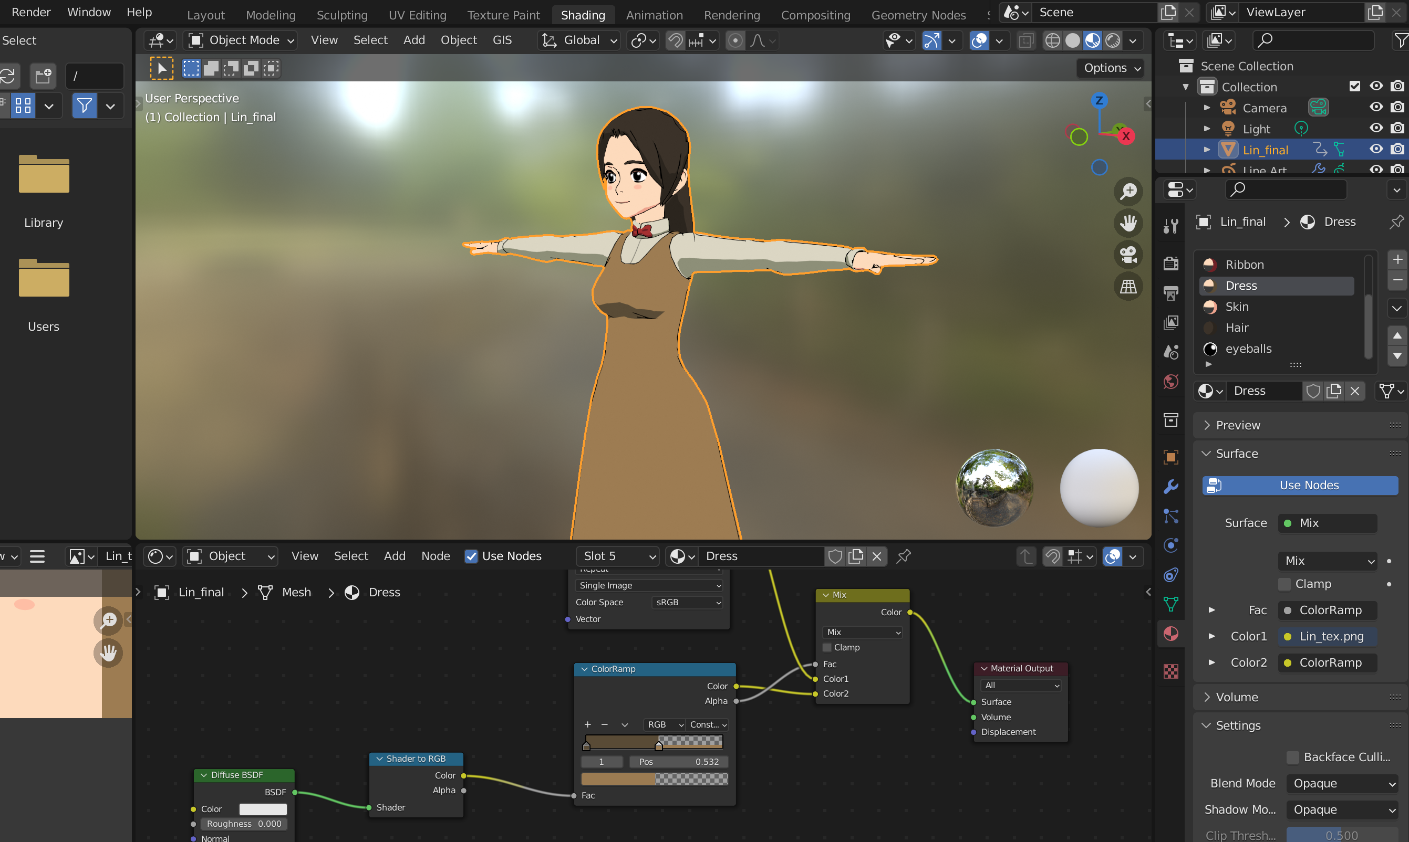1409x842 pixels.
Task: Click the Use Nodes button
Action: (x=1301, y=485)
